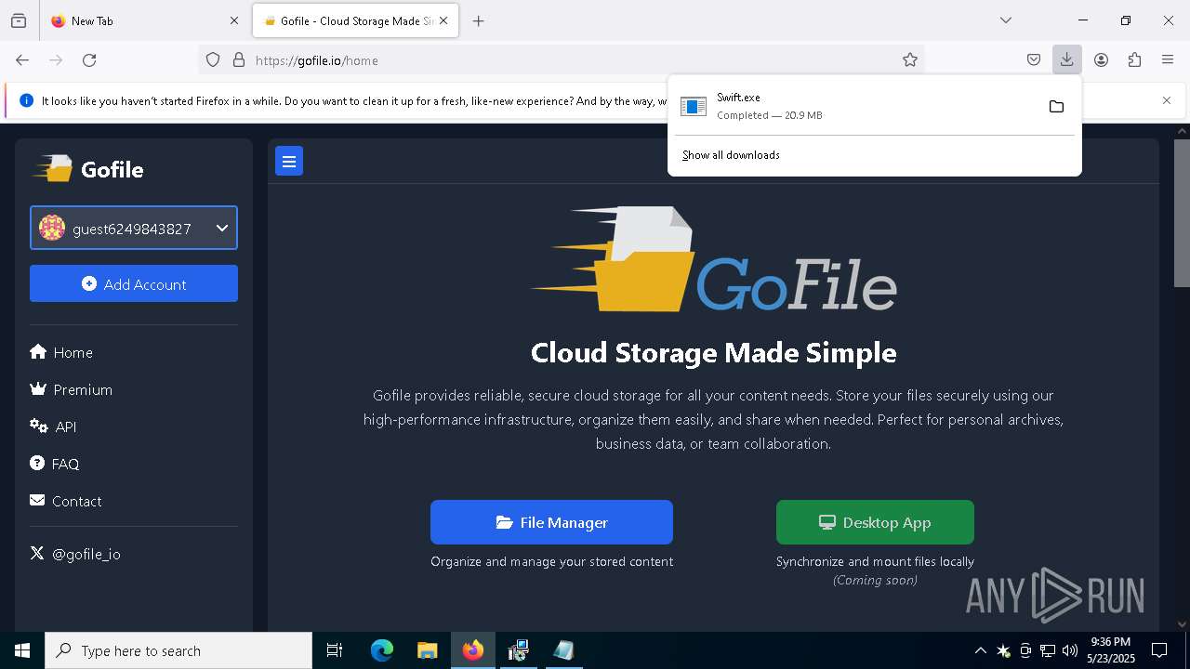Open Premium in the sidebar

click(x=72, y=389)
